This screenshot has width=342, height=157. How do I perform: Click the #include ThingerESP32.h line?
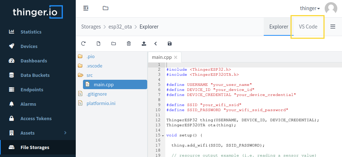[198, 70]
